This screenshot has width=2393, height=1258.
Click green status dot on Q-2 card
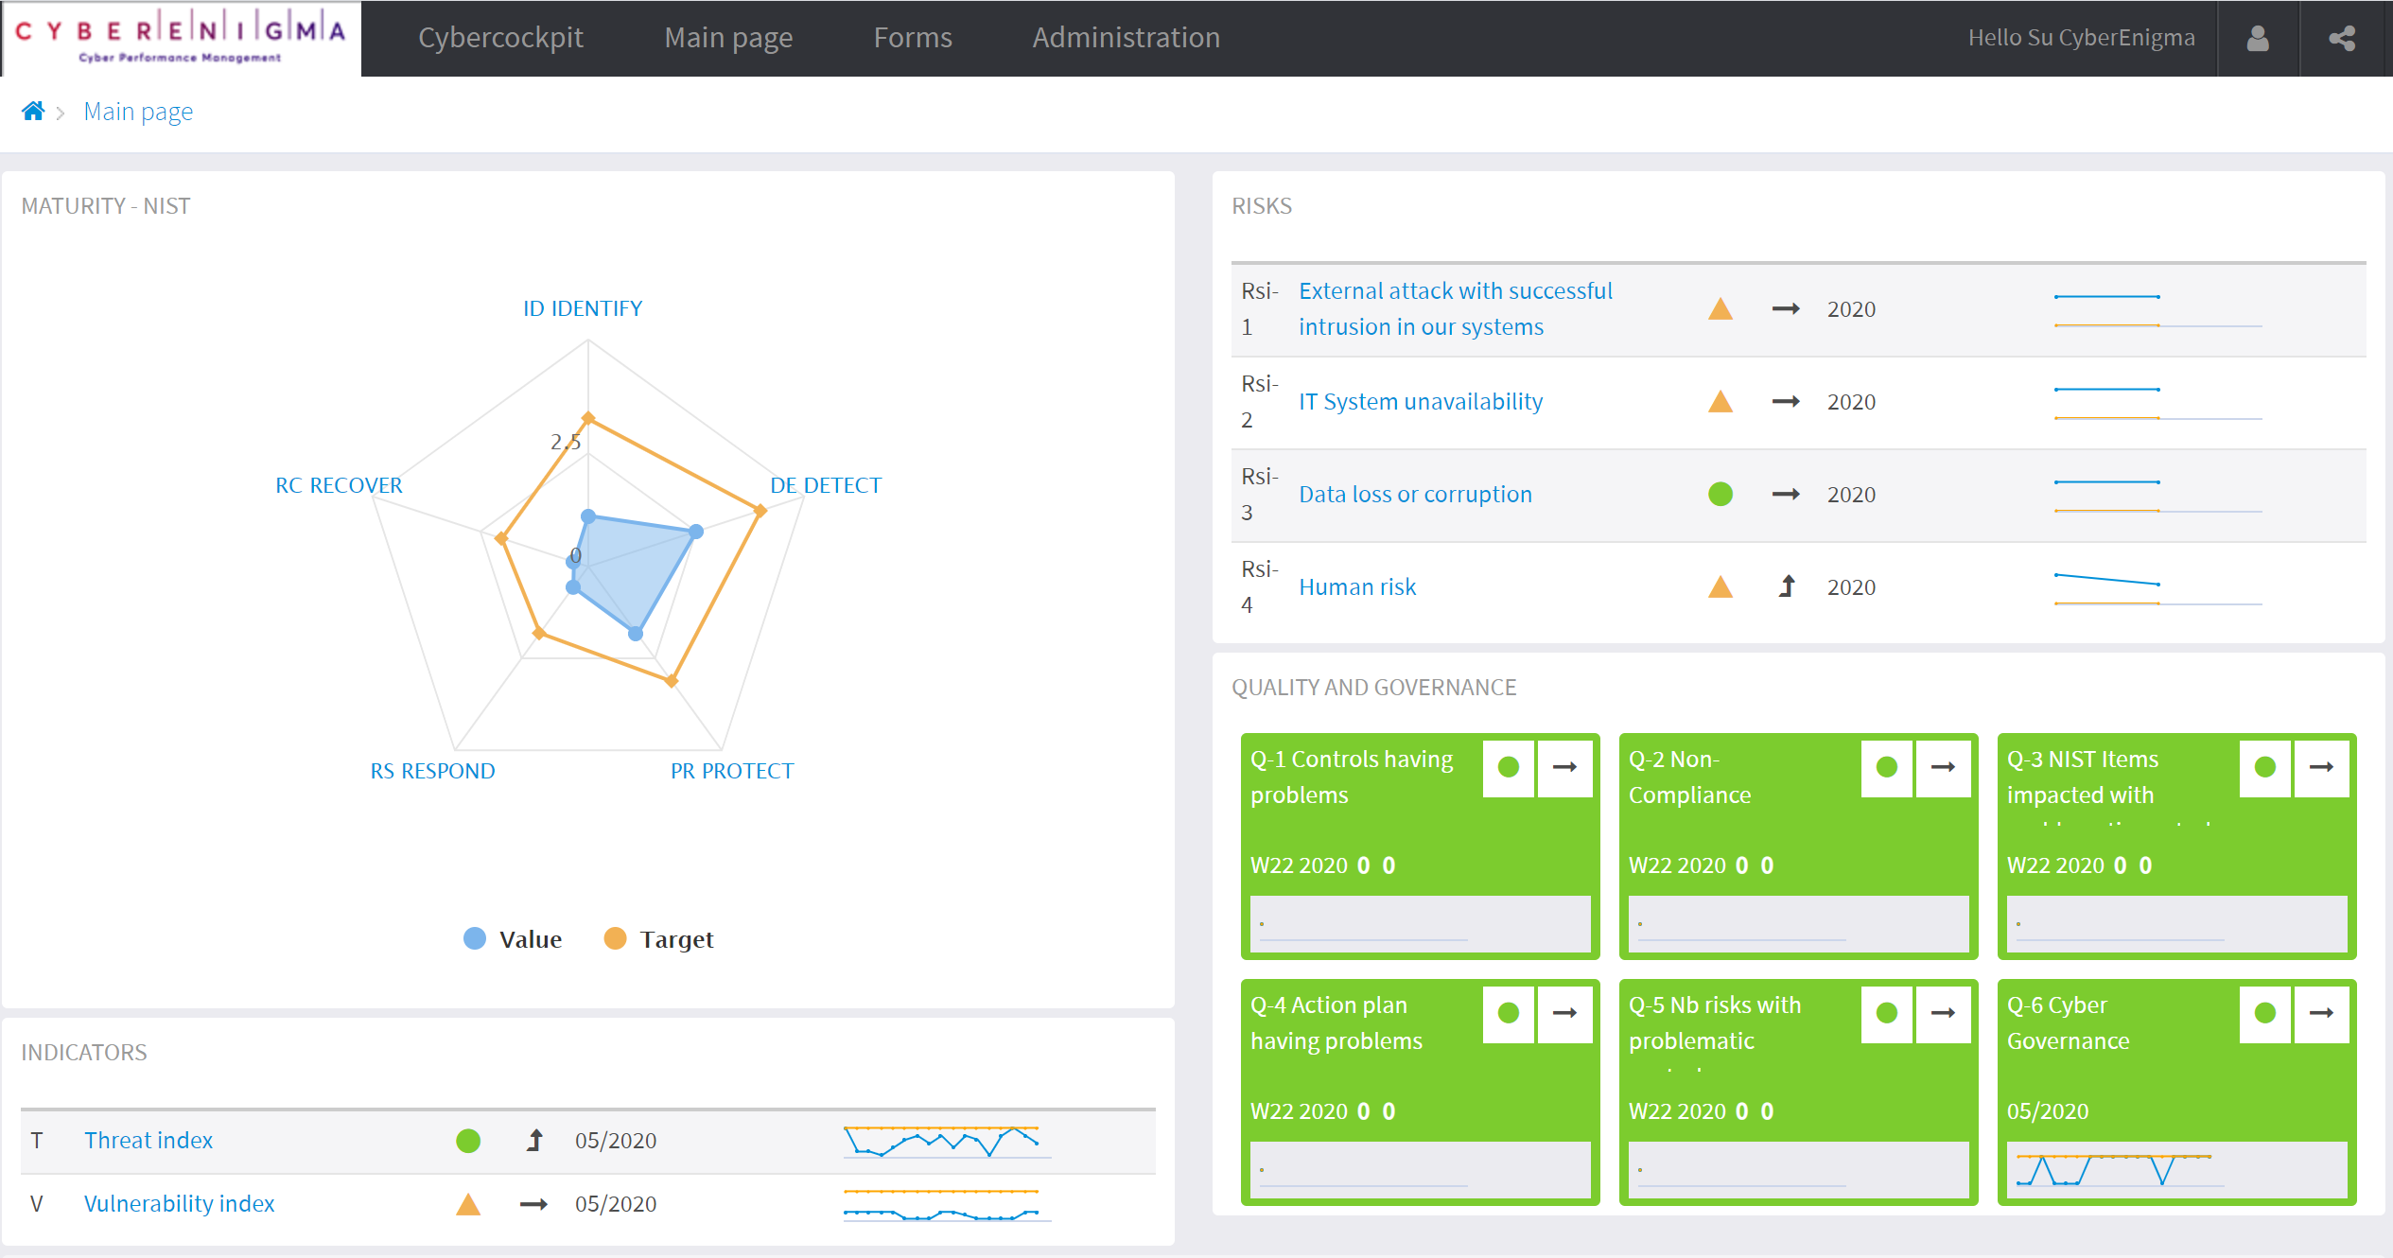1886,767
